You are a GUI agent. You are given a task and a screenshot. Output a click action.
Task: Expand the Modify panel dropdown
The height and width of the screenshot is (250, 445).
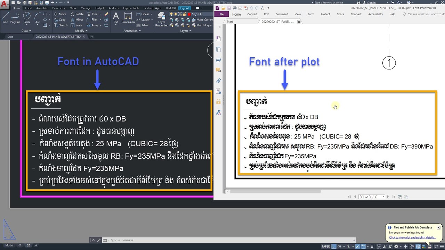click(81, 31)
